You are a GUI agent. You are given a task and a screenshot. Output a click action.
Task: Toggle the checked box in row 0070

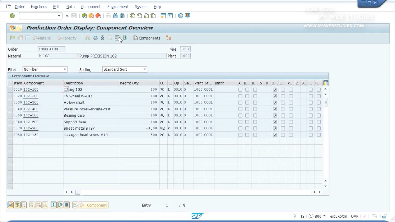pyautogui.click(x=275, y=128)
